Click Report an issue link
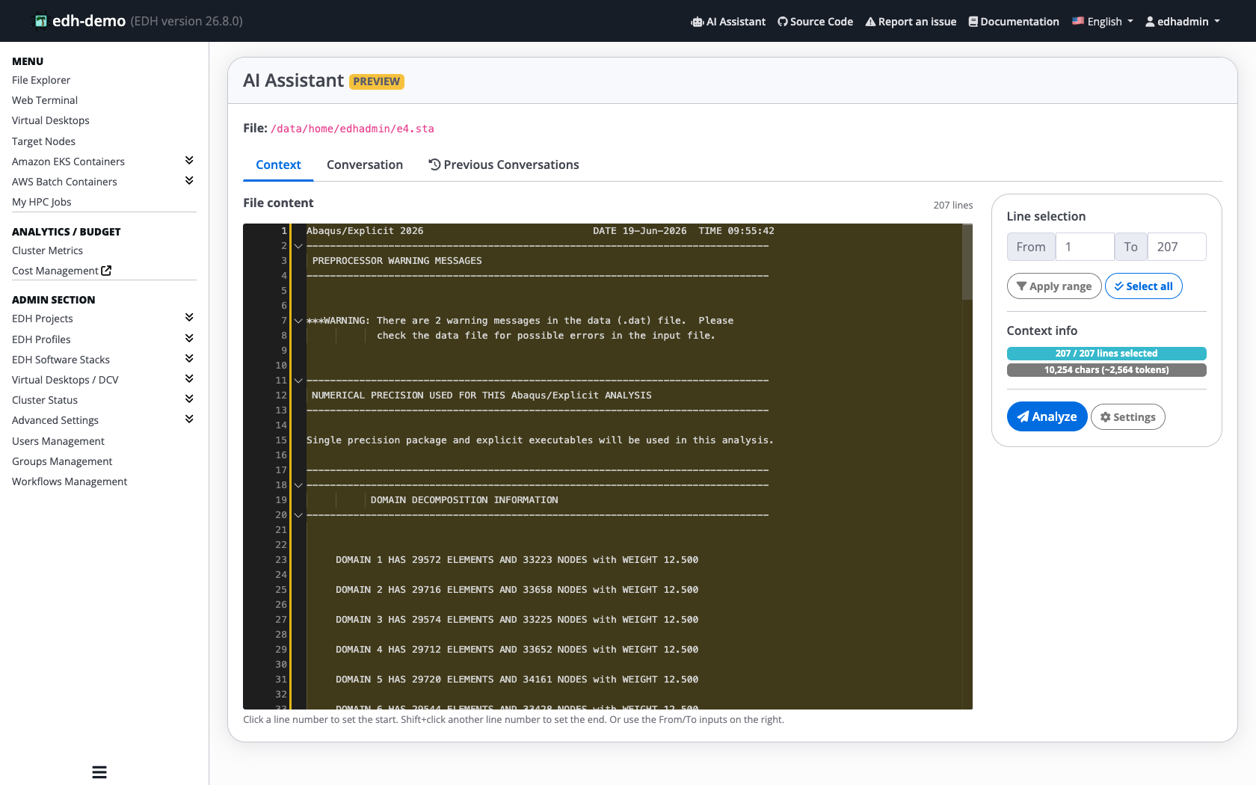The width and height of the screenshot is (1256, 785). (911, 22)
